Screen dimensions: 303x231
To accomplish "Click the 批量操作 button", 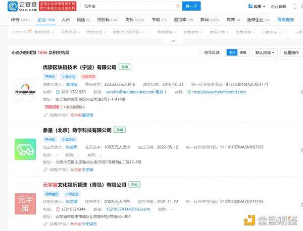I will tap(291, 52).
